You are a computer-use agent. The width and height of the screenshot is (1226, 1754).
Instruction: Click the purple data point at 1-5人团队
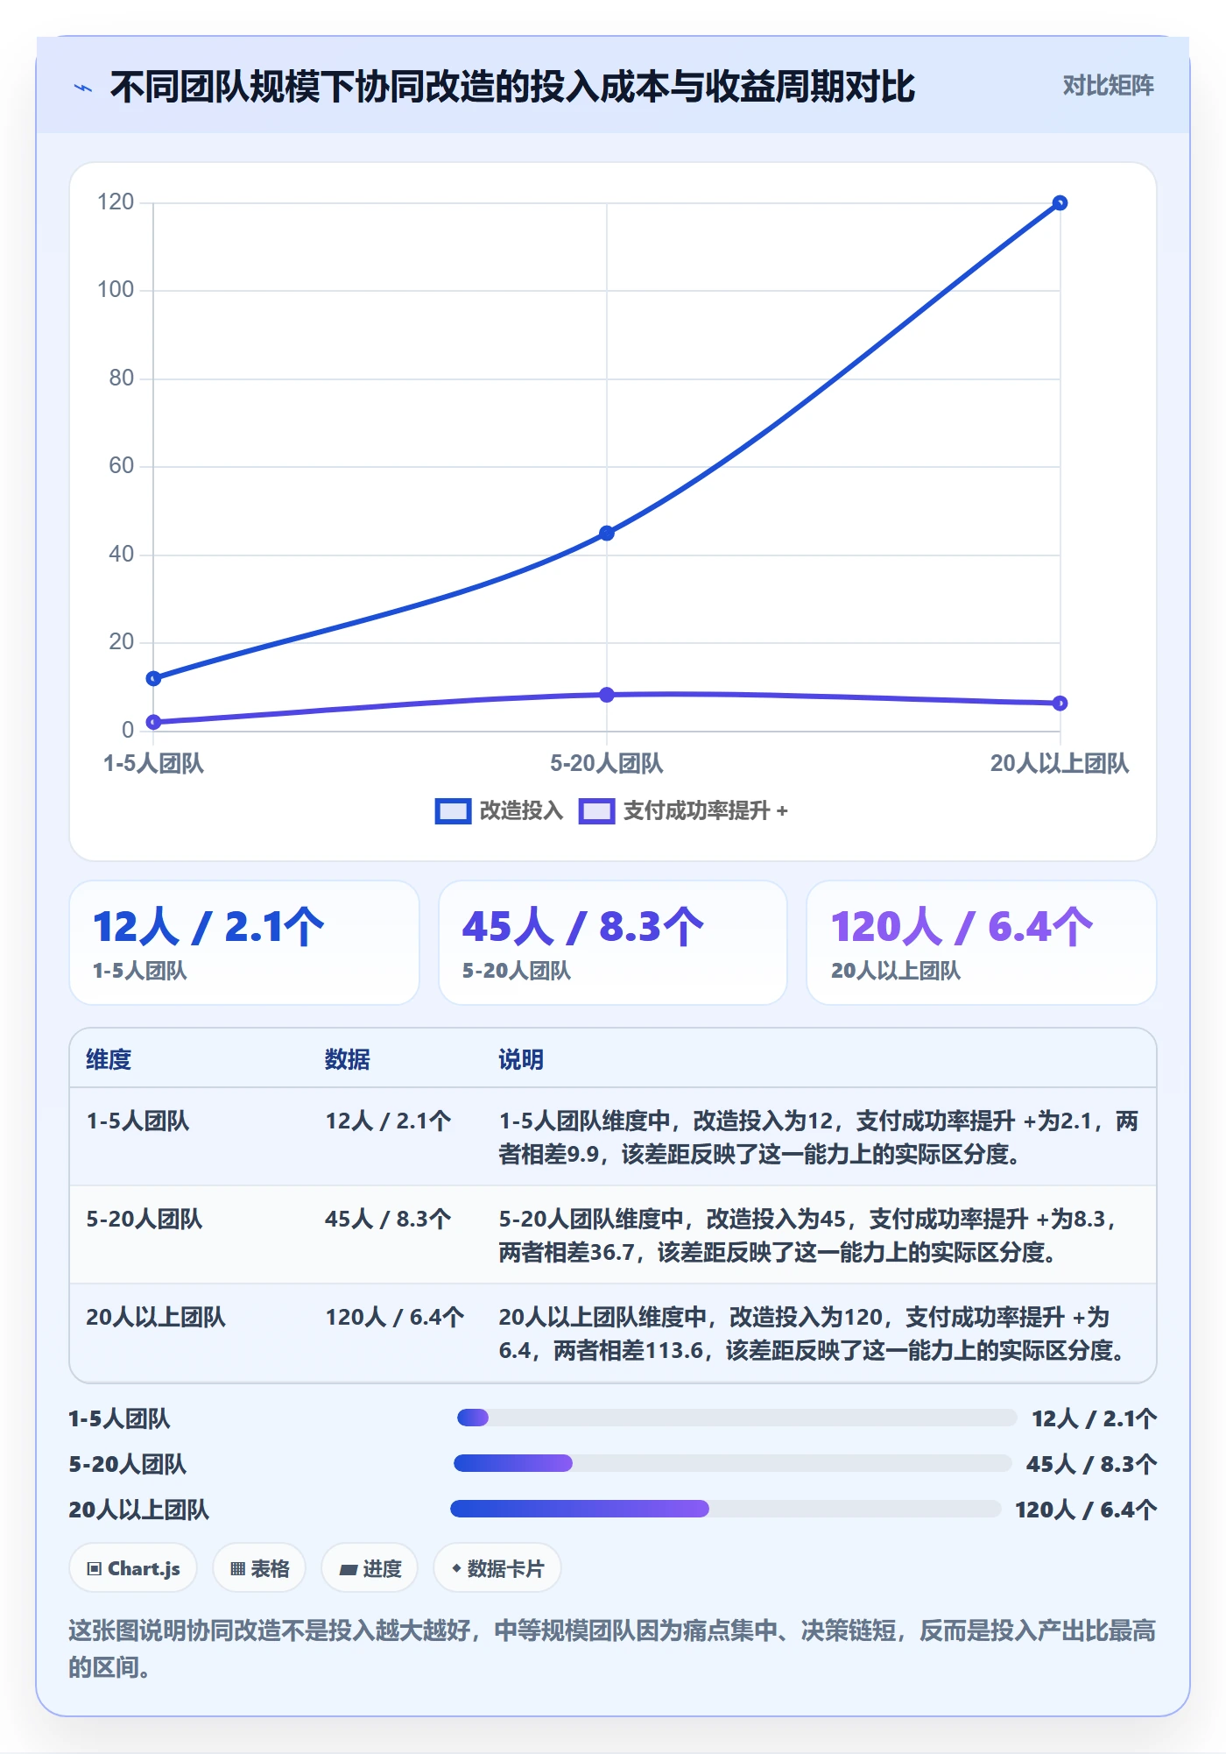153,722
